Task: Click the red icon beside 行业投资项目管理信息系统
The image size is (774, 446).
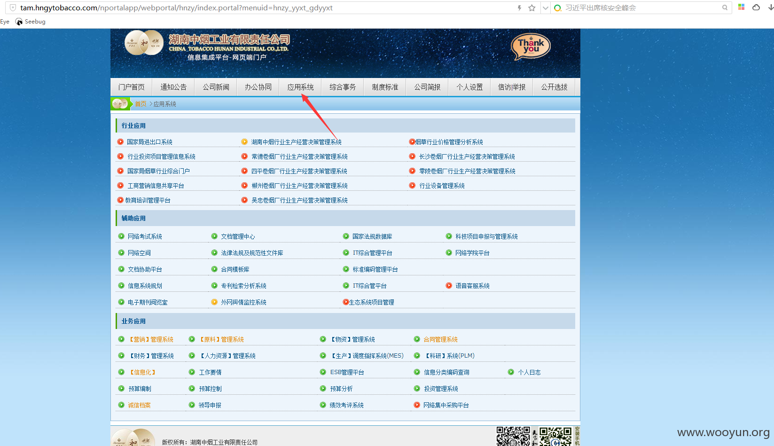Action: (x=120, y=156)
